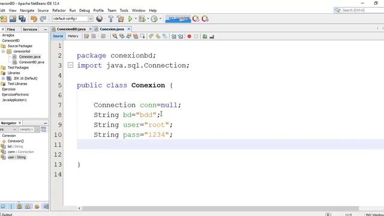384x216 pixels.
Task: Collapse the import code fold on line 3
Action: tap(70, 65)
